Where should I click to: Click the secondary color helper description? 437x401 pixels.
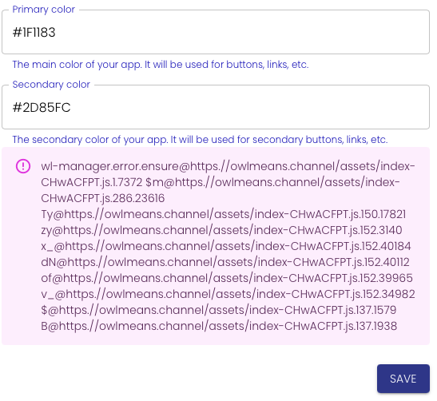point(200,140)
